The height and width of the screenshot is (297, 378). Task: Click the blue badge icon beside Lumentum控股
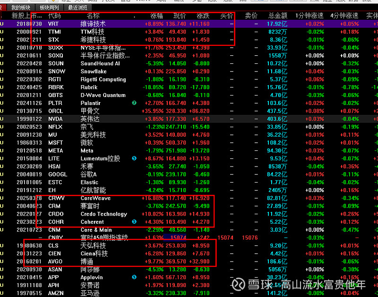tap(134, 158)
